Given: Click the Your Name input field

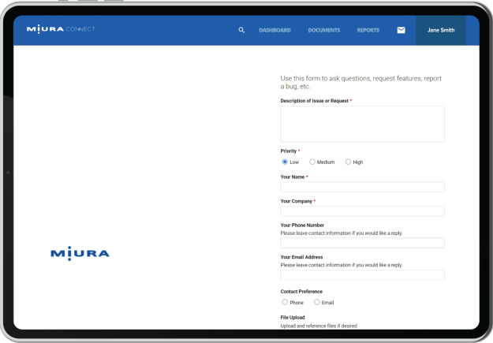Looking at the screenshot, I should (x=362, y=187).
